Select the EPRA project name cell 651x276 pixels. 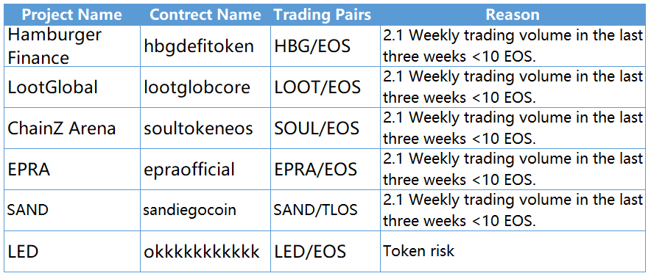pos(72,170)
